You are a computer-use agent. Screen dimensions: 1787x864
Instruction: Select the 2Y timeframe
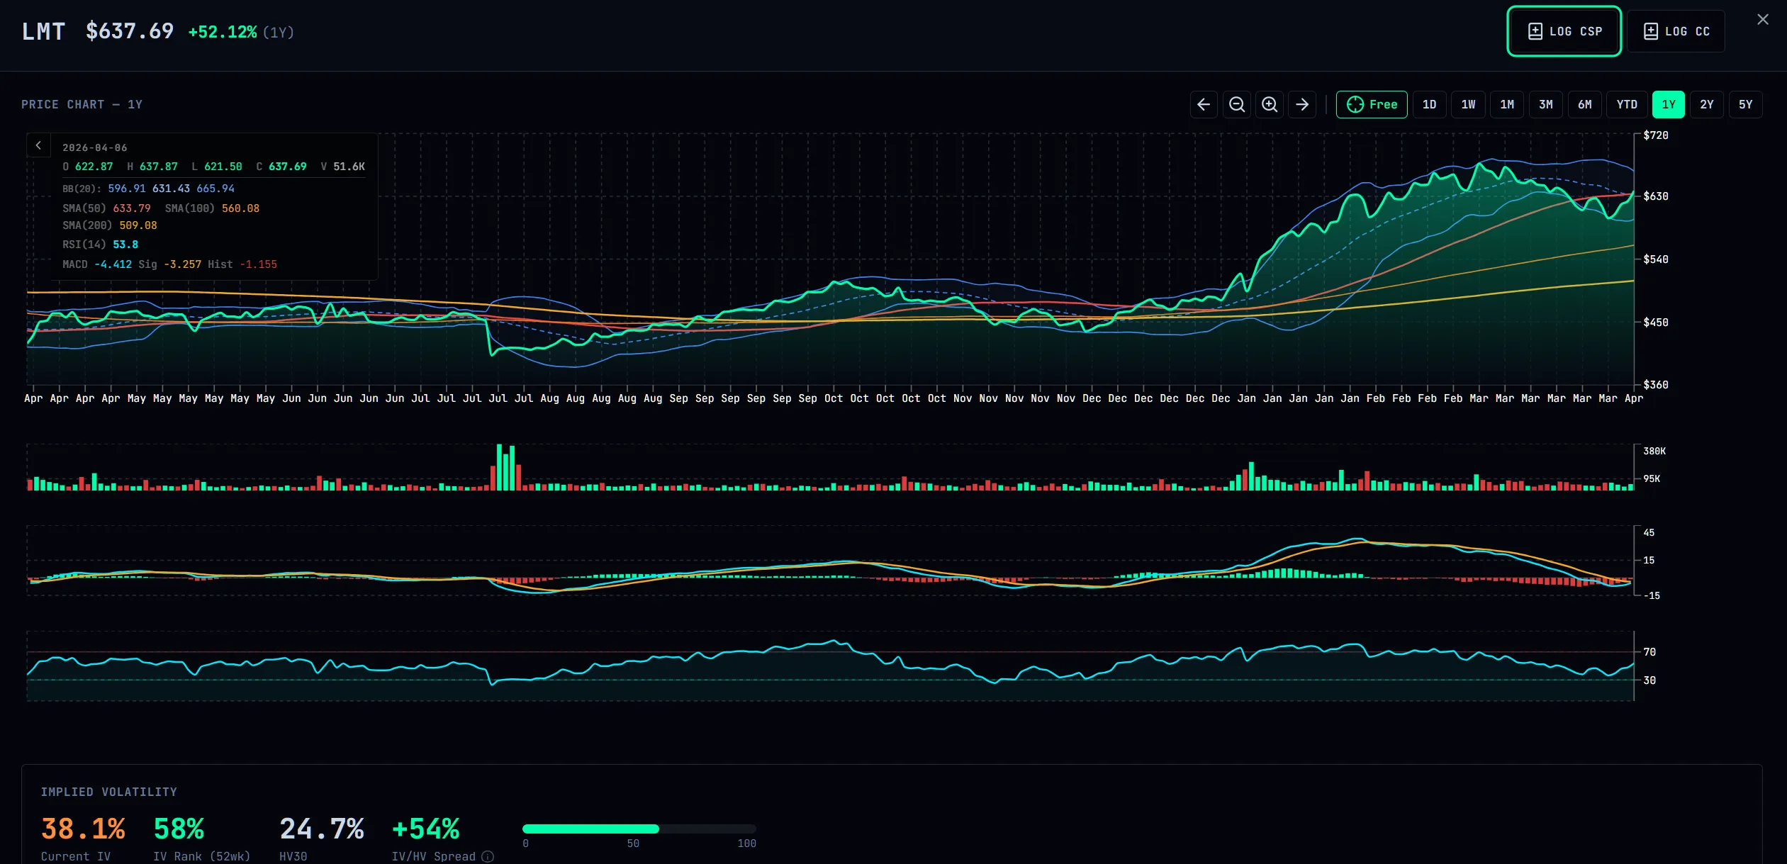(x=1707, y=105)
